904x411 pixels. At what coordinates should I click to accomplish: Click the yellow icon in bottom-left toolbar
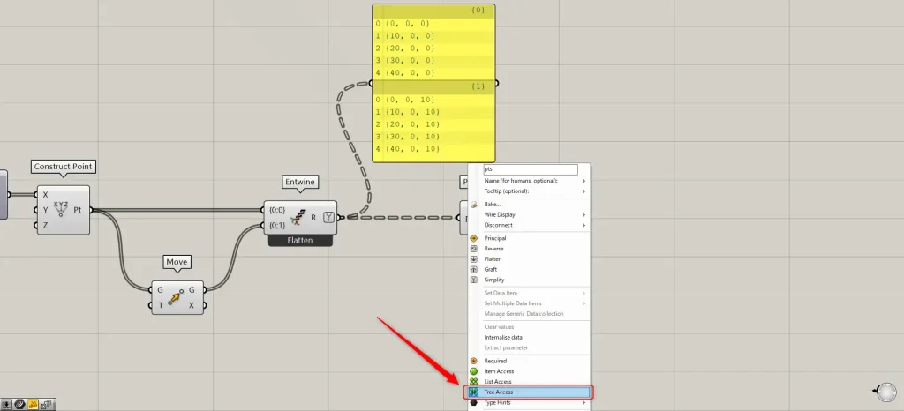click(32, 404)
